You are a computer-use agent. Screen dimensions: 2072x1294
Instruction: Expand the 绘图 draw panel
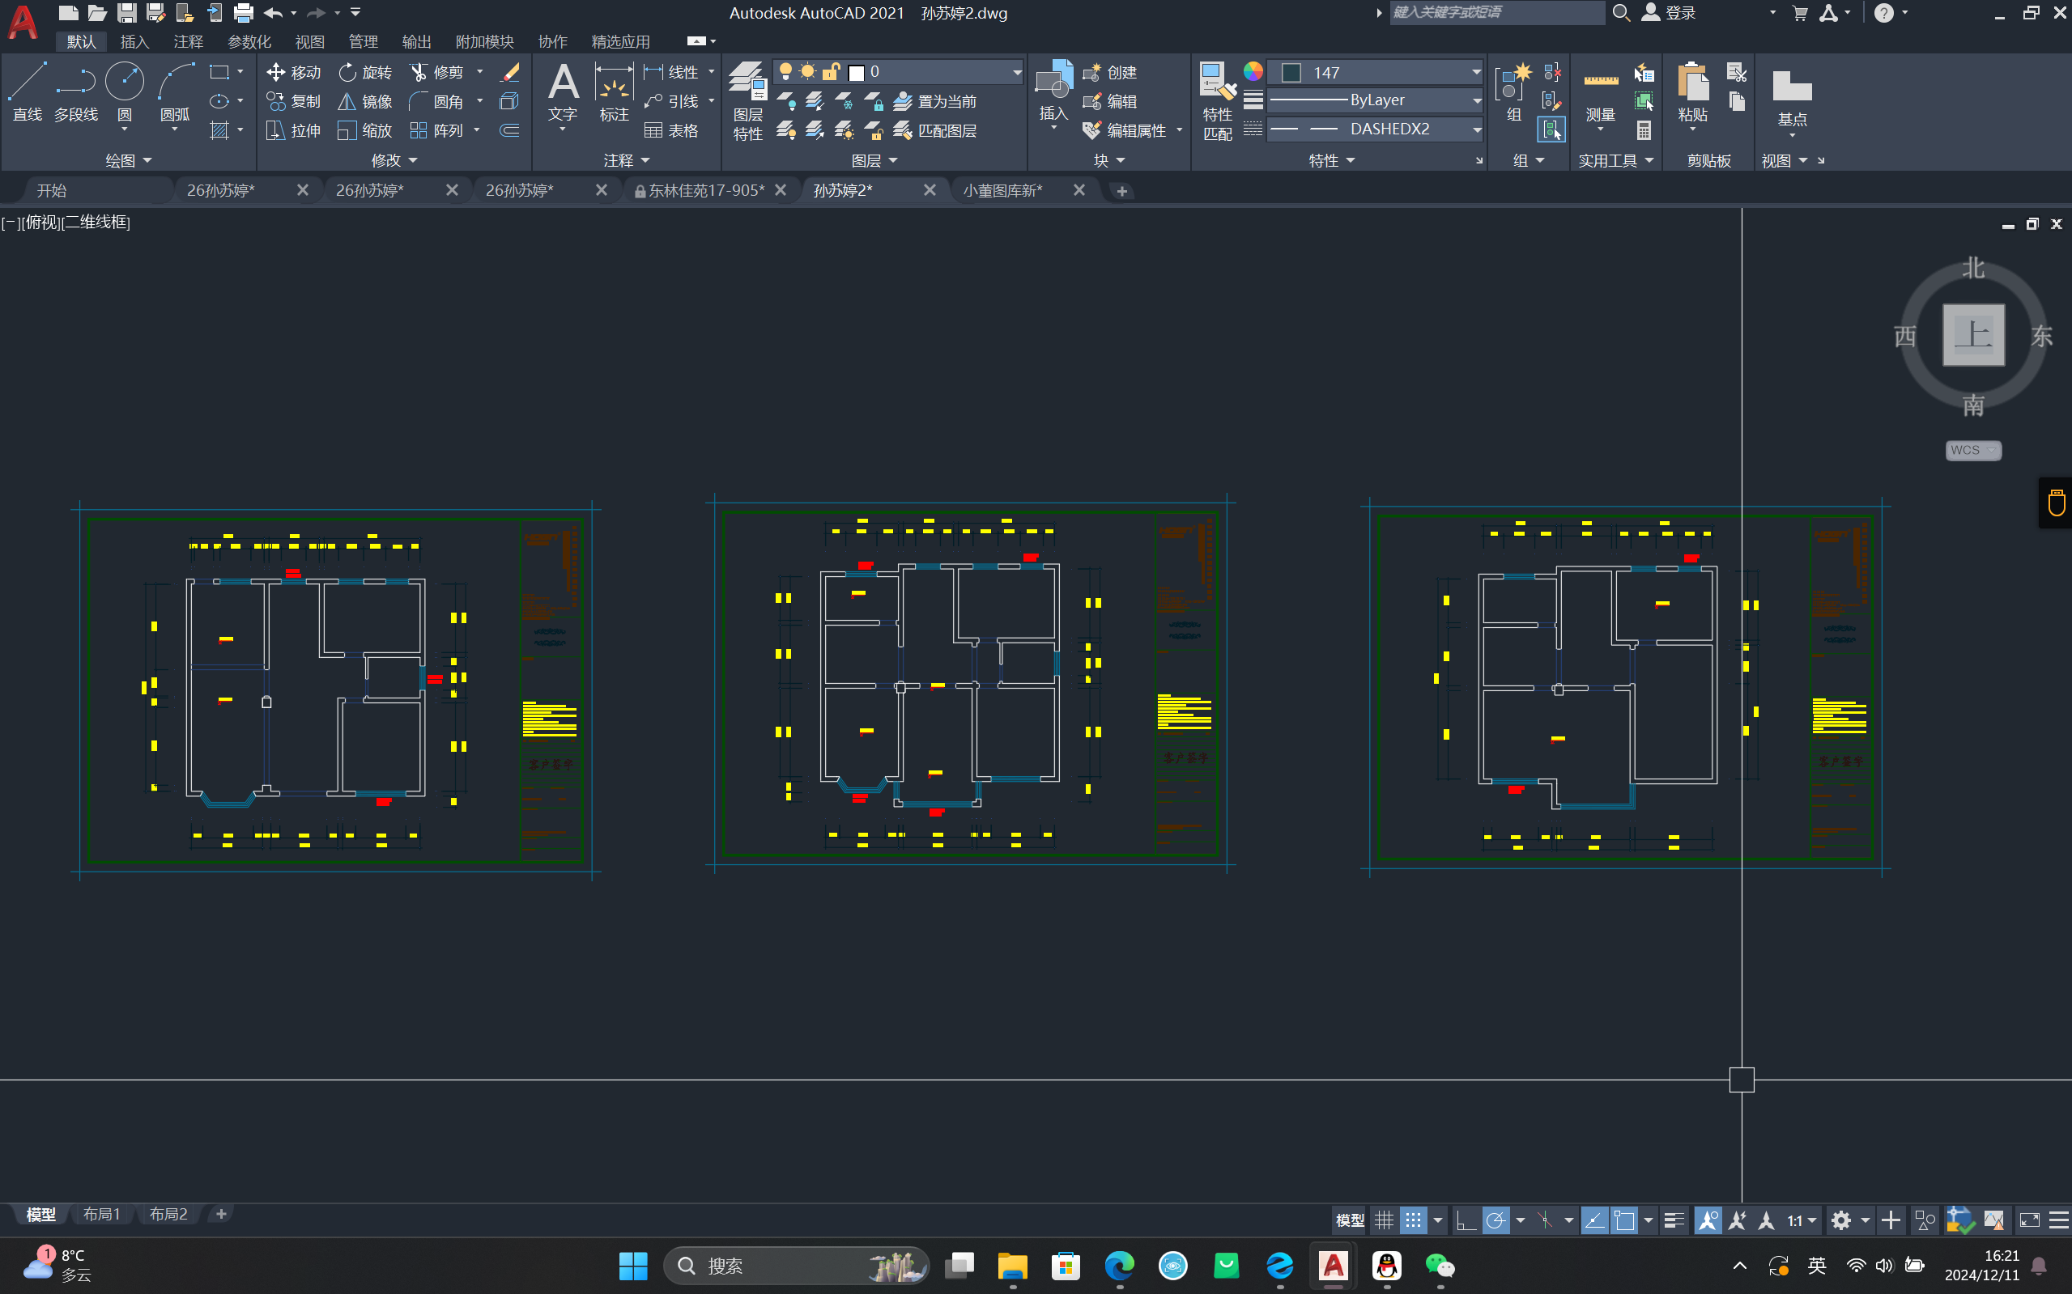[129, 160]
